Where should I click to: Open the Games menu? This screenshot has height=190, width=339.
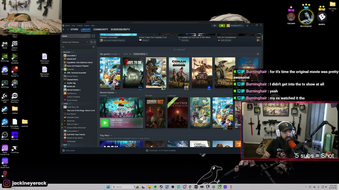[87, 26]
